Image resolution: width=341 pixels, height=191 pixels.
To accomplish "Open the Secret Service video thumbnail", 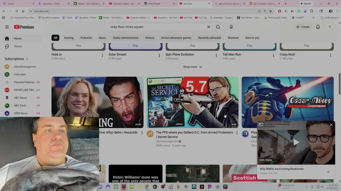I will tap(193, 102).
